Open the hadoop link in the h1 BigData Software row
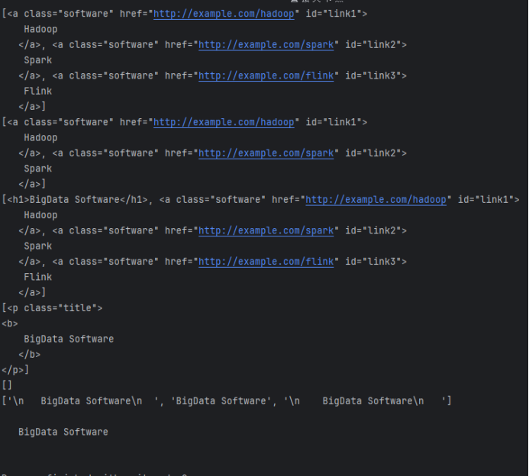The width and height of the screenshot is (529, 476). [x=376, y=200]
